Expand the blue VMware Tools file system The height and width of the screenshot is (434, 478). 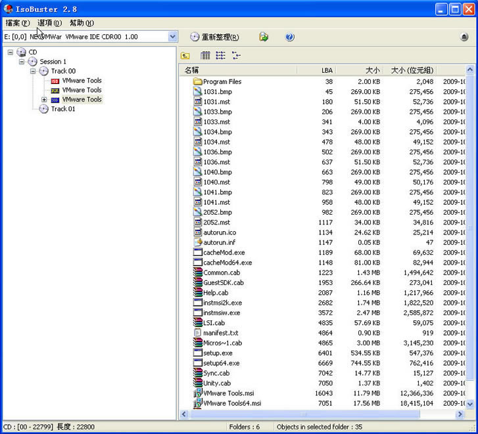tap(44, 100)
